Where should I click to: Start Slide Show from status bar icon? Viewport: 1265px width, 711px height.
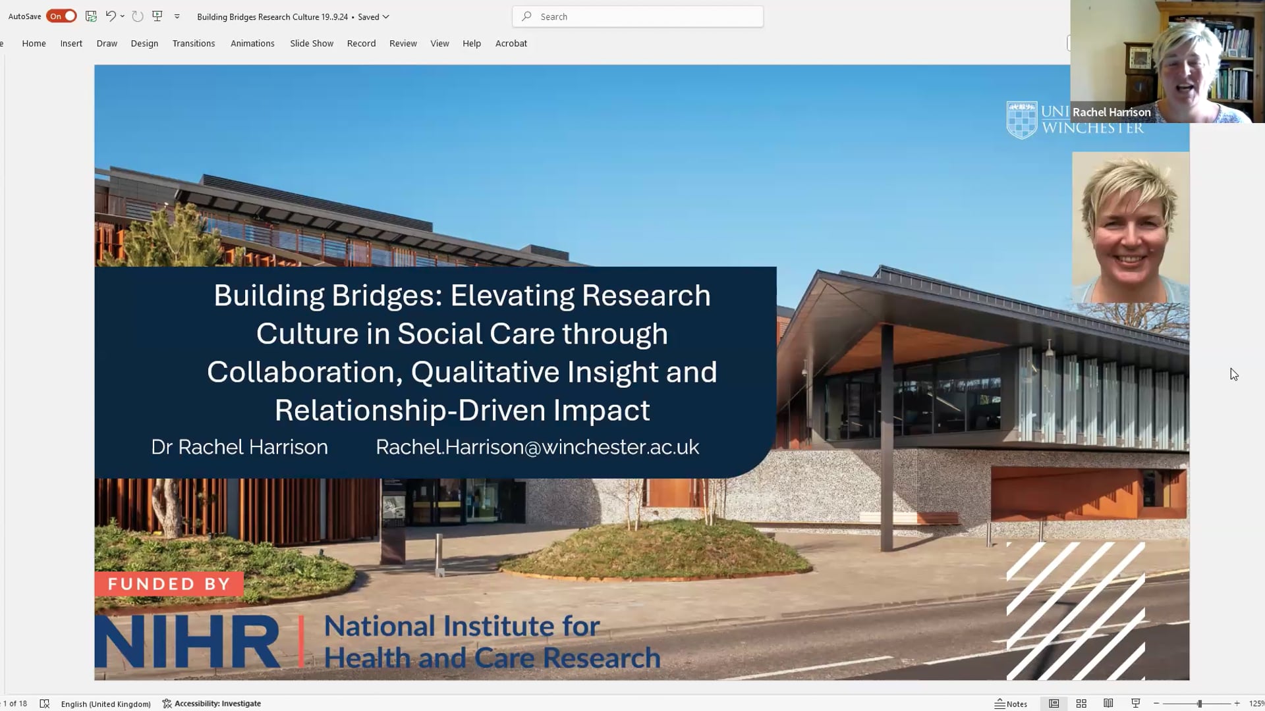1136,703
